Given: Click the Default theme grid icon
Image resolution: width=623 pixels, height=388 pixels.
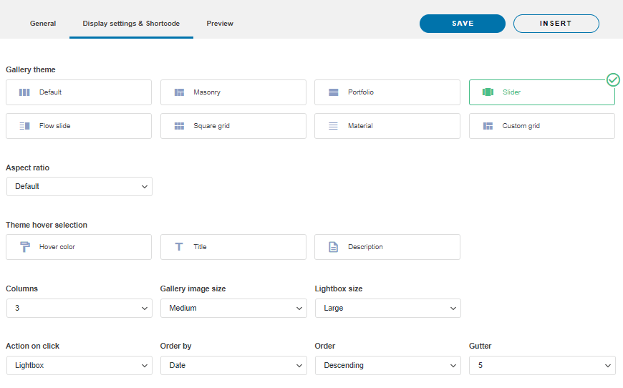Looking at the screenshot, I should pos(24,92).
